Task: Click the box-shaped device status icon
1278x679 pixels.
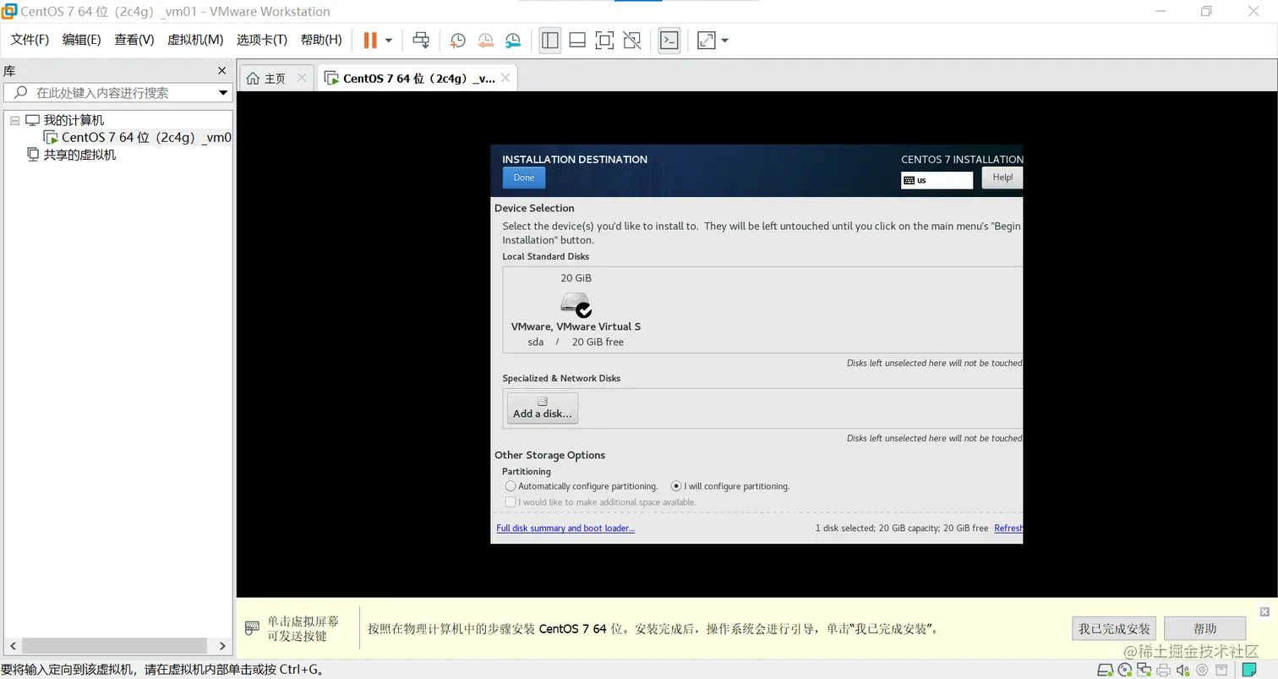Action: 1221,671
